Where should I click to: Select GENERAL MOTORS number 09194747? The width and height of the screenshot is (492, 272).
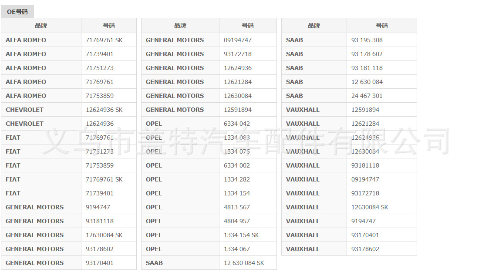point(238,40)
